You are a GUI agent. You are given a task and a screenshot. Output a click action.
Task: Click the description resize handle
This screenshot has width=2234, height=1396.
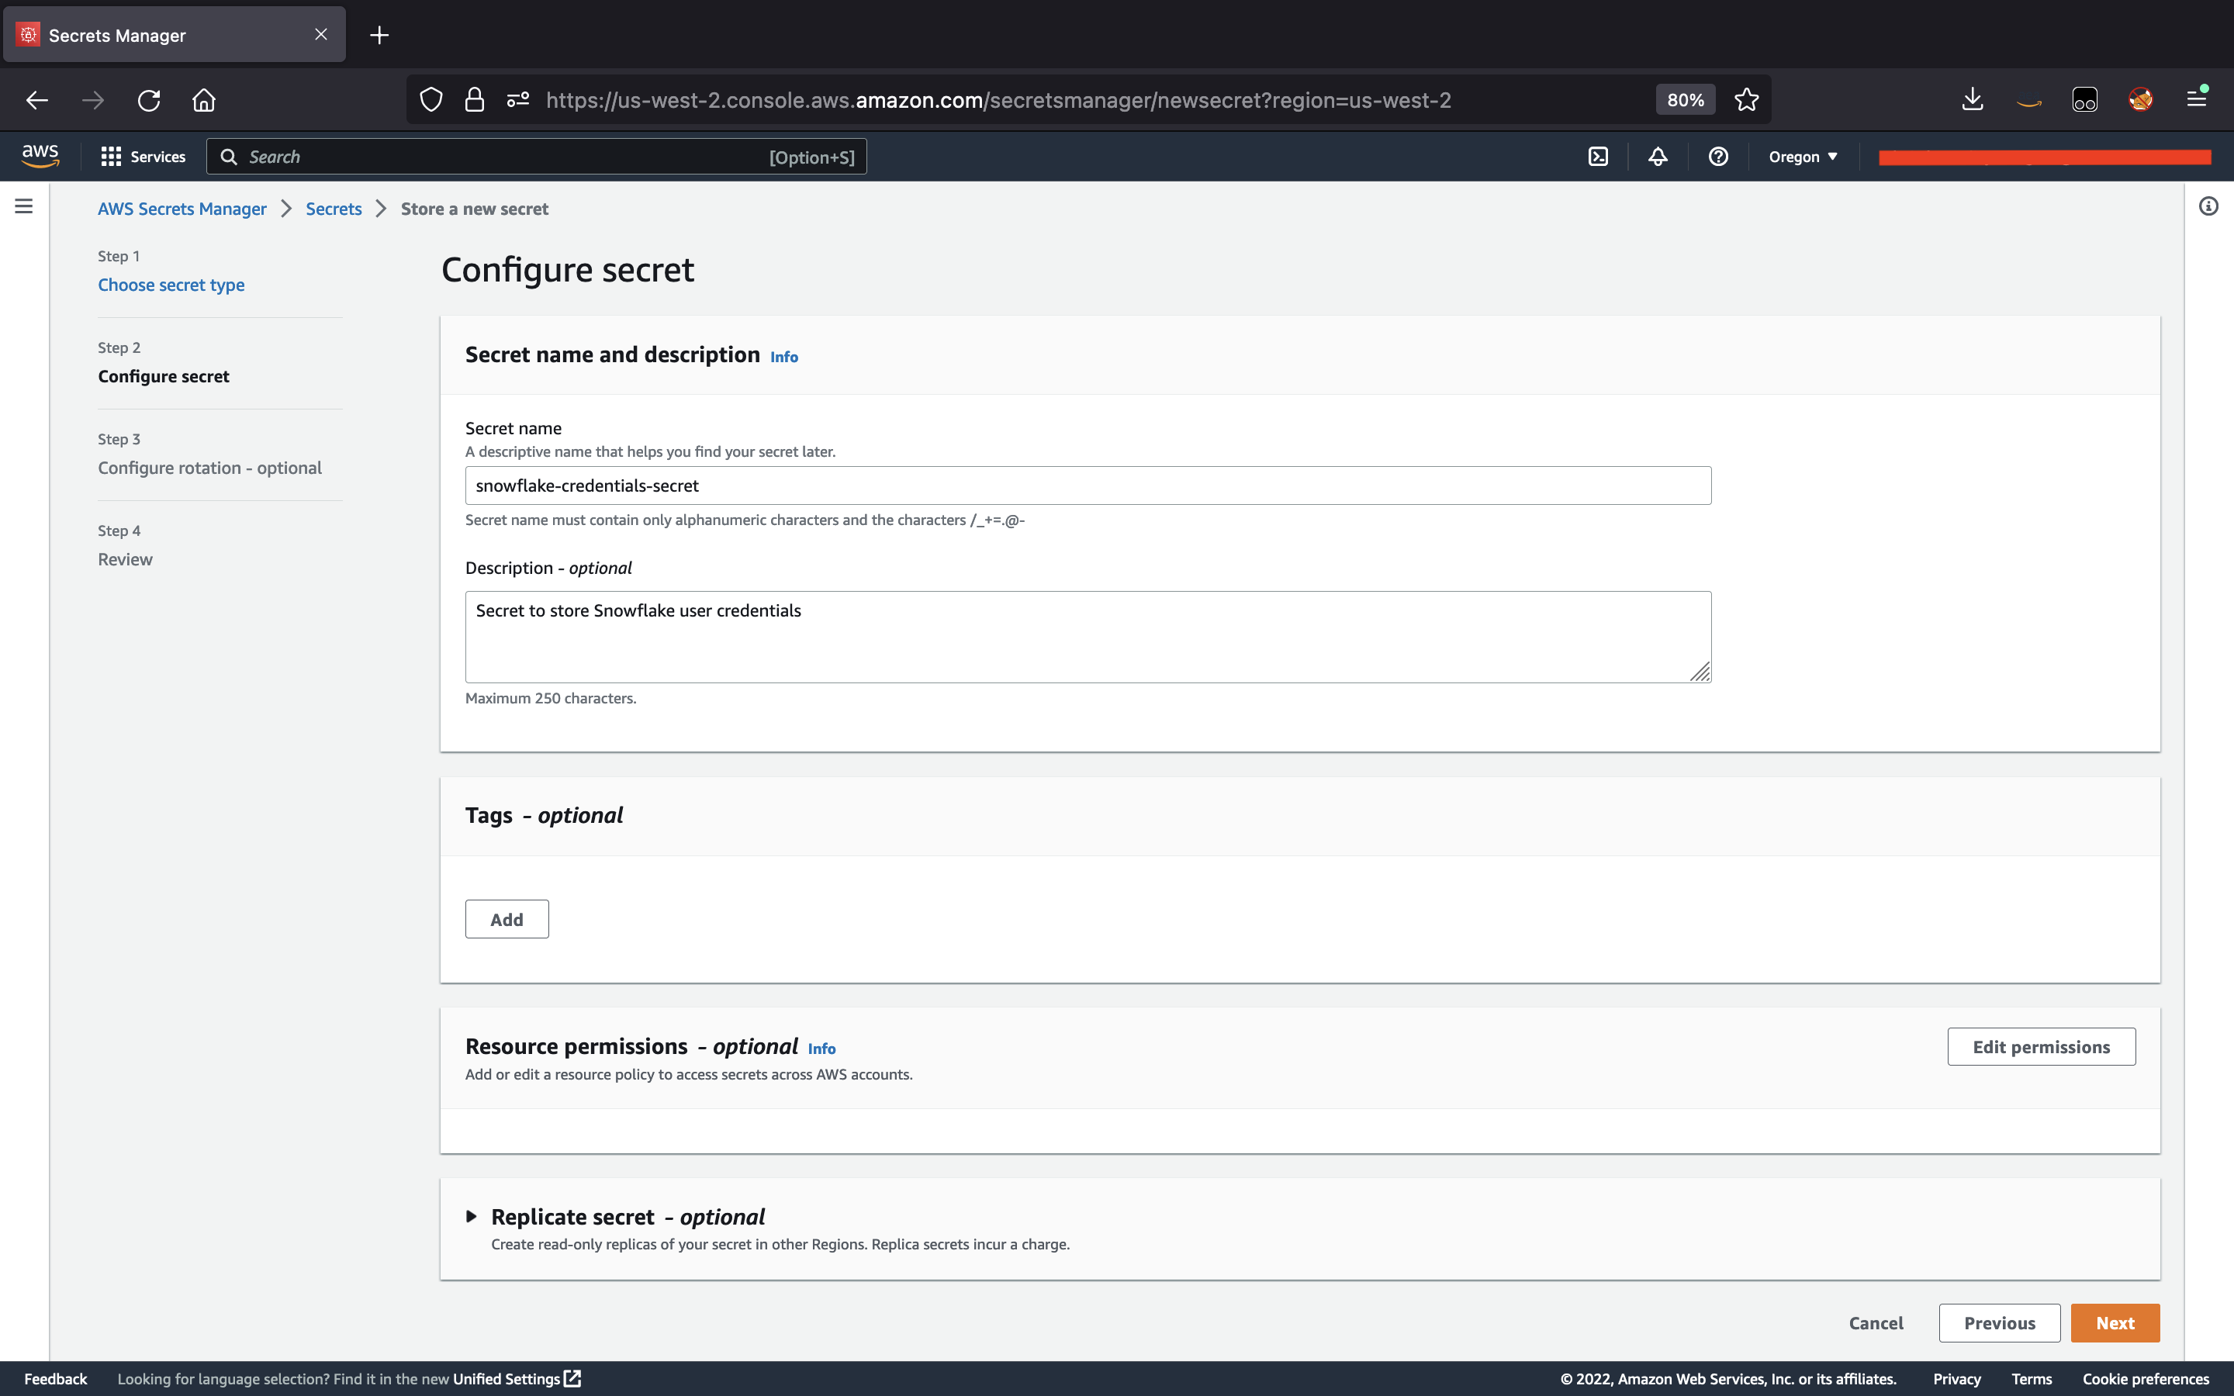pyautogui.click(x=1700, y=672)
